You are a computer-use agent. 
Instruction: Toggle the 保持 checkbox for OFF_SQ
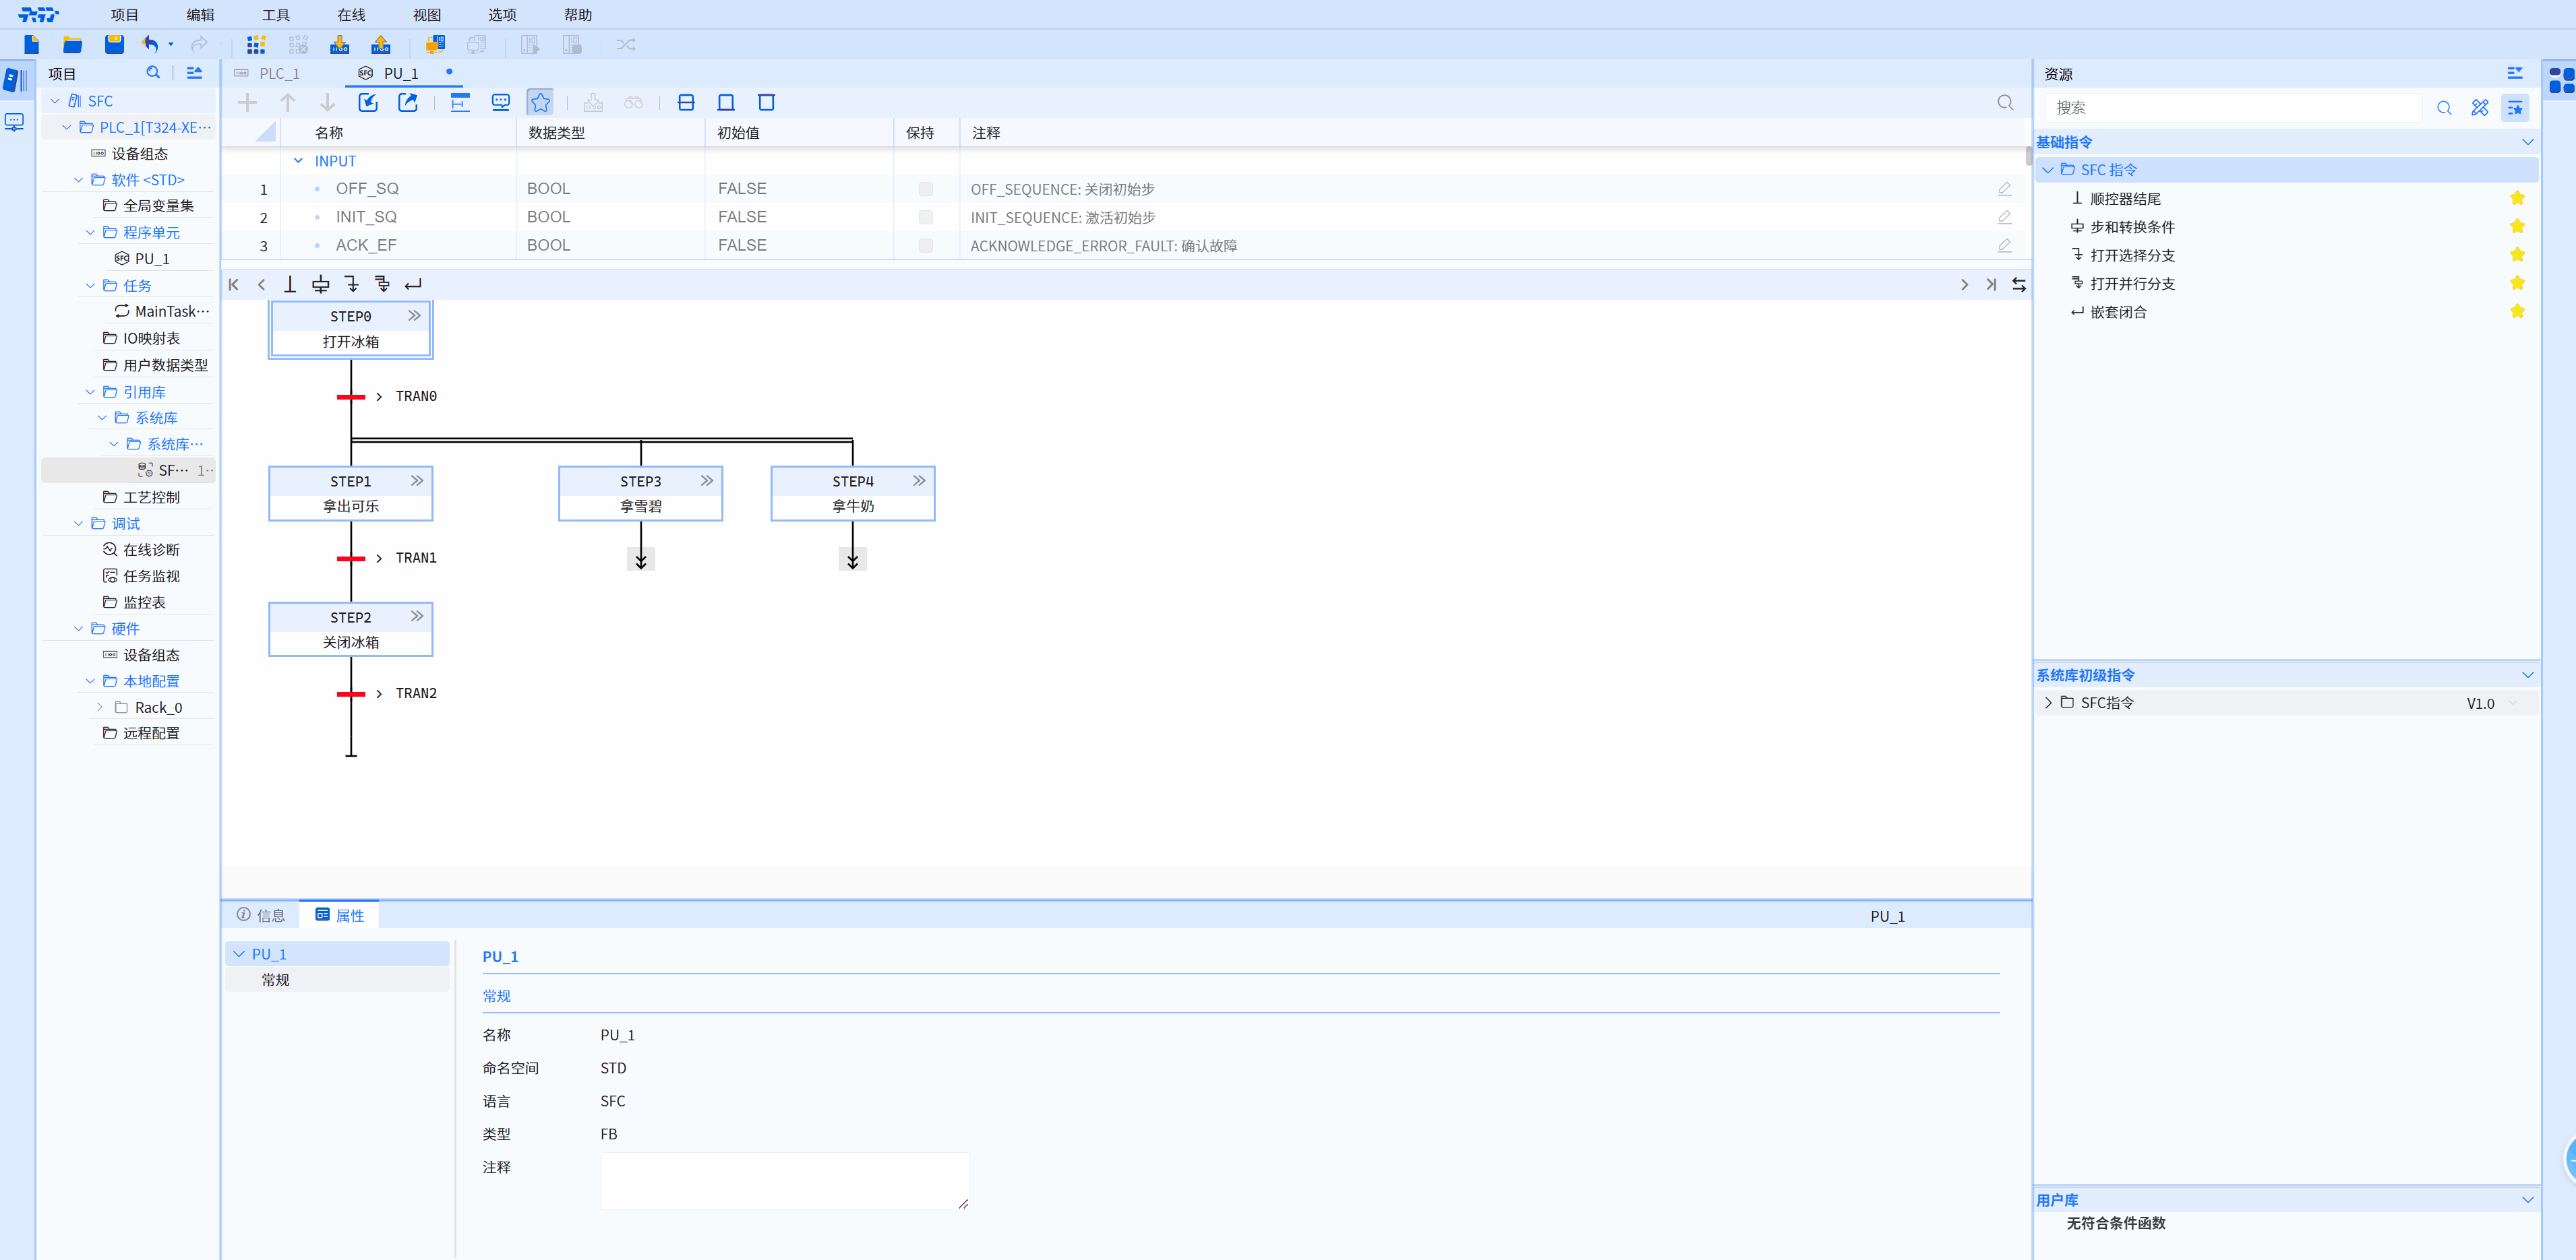point(925,189)
